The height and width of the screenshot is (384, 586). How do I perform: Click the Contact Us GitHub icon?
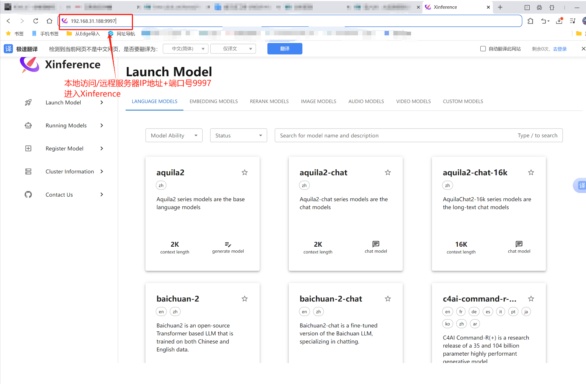coord(28,194)
